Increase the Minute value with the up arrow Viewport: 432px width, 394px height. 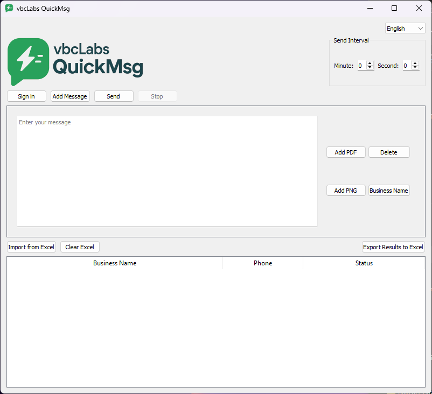370,64
